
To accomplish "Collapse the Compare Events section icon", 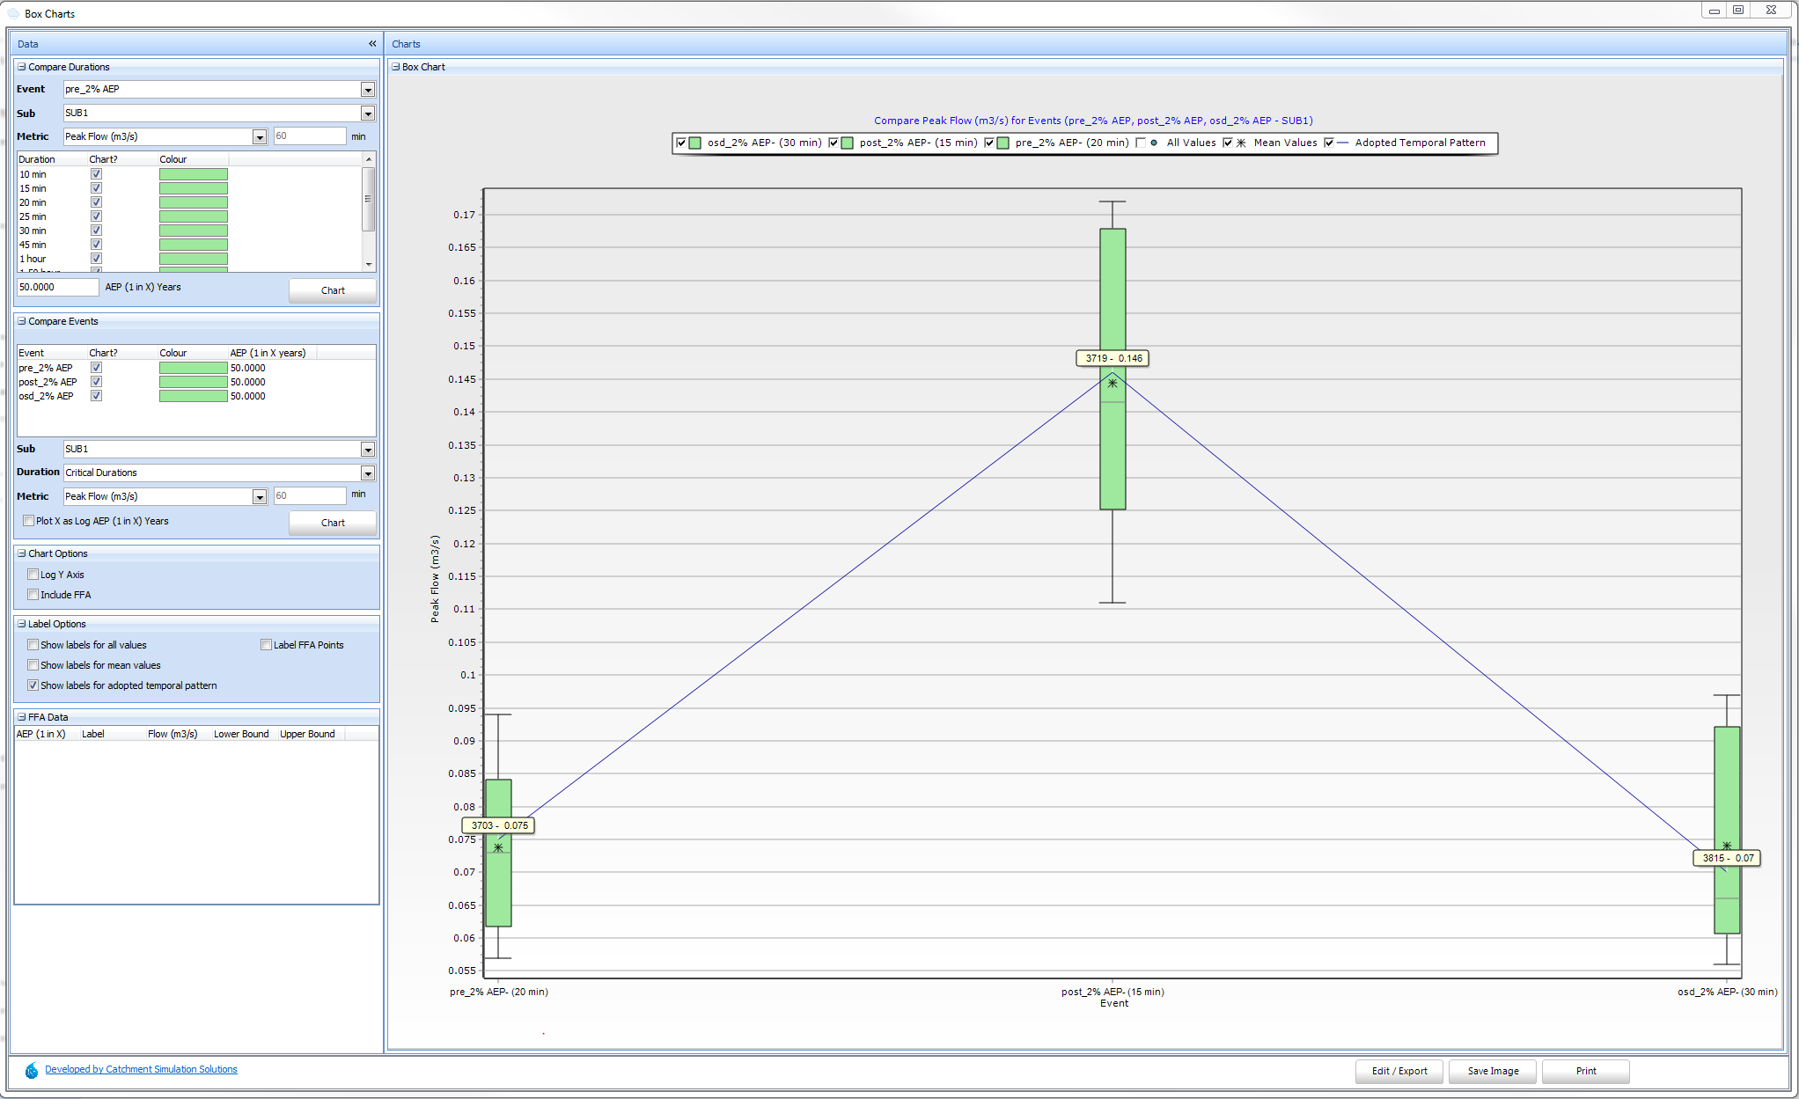I will (22, 321).
